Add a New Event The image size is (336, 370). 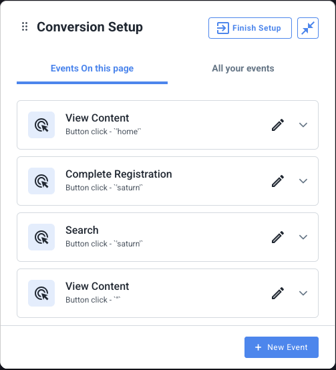pyautogui.click(x=281, y=347)
